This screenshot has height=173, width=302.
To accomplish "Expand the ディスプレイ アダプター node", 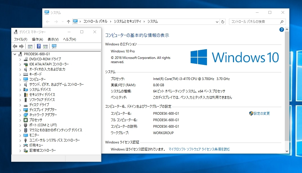I will [20, 110].
